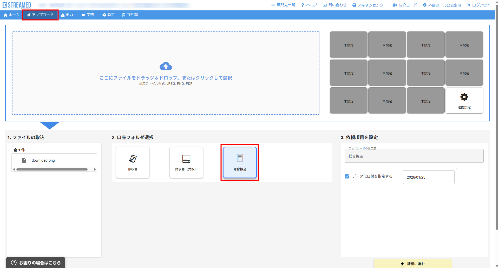The image size is (499, 268).
Task: Switch to the 学習 tab
Action: [88, 15]
